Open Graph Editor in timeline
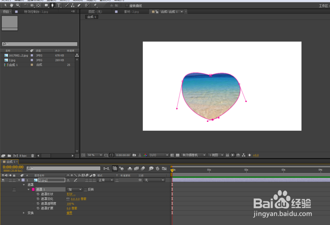Screen dimensions: 330x225 click(x=164, y=168)
